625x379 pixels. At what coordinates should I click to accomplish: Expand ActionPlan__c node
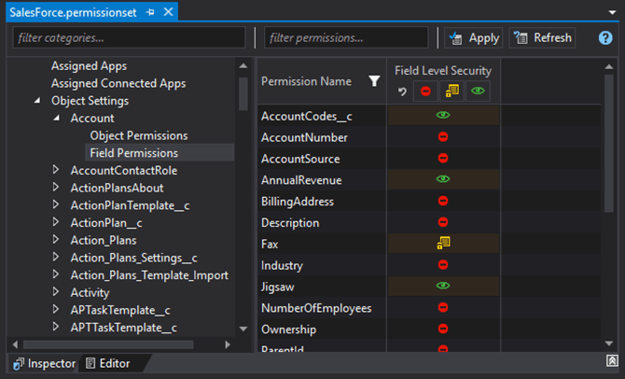[56, 222]
